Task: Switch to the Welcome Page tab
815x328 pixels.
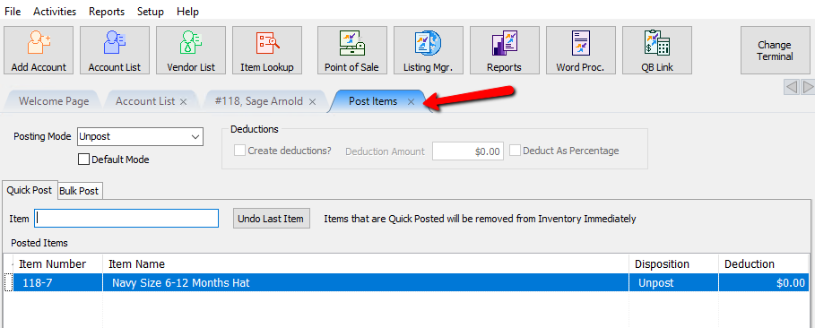Action: tap(54, 101)
